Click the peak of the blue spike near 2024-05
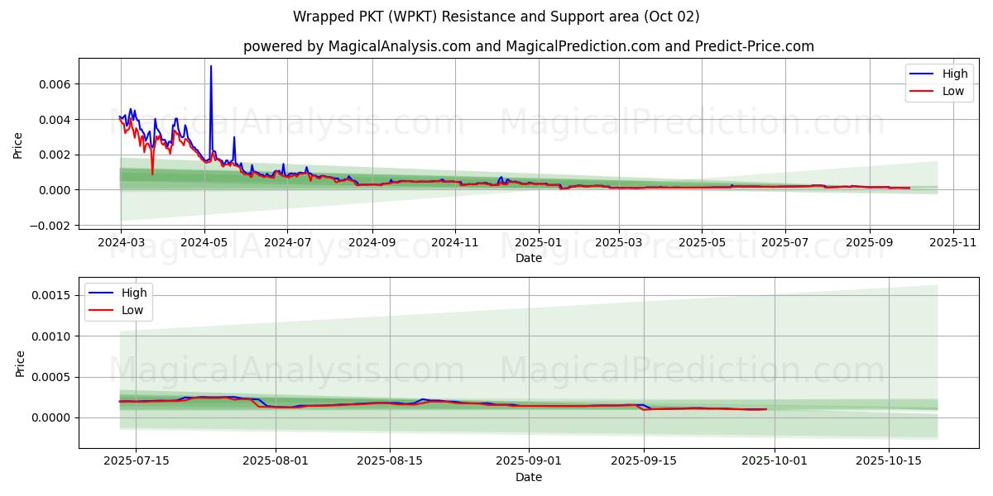 point(211,66)
